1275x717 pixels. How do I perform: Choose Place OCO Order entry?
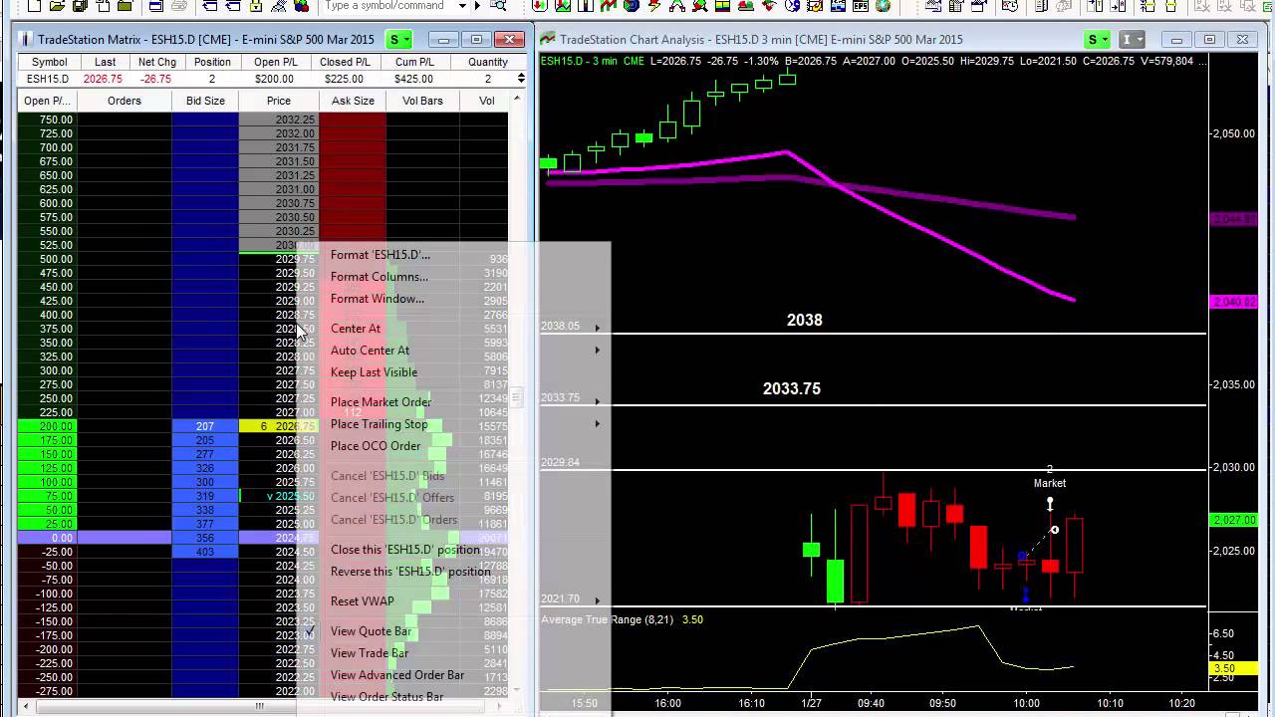376,446
